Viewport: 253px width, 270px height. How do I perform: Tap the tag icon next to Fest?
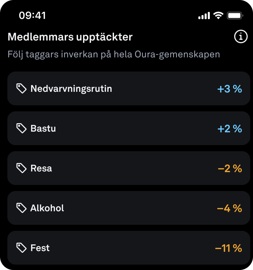[22, 248]
